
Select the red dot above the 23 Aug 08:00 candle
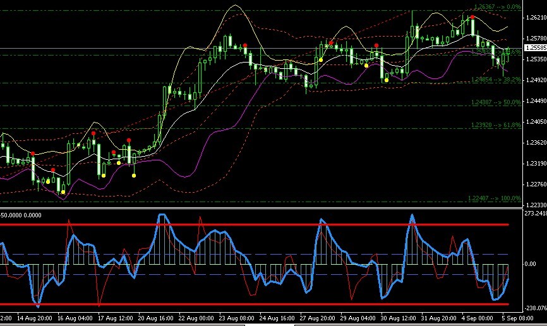pyautogui.click(x=245, y=45)
